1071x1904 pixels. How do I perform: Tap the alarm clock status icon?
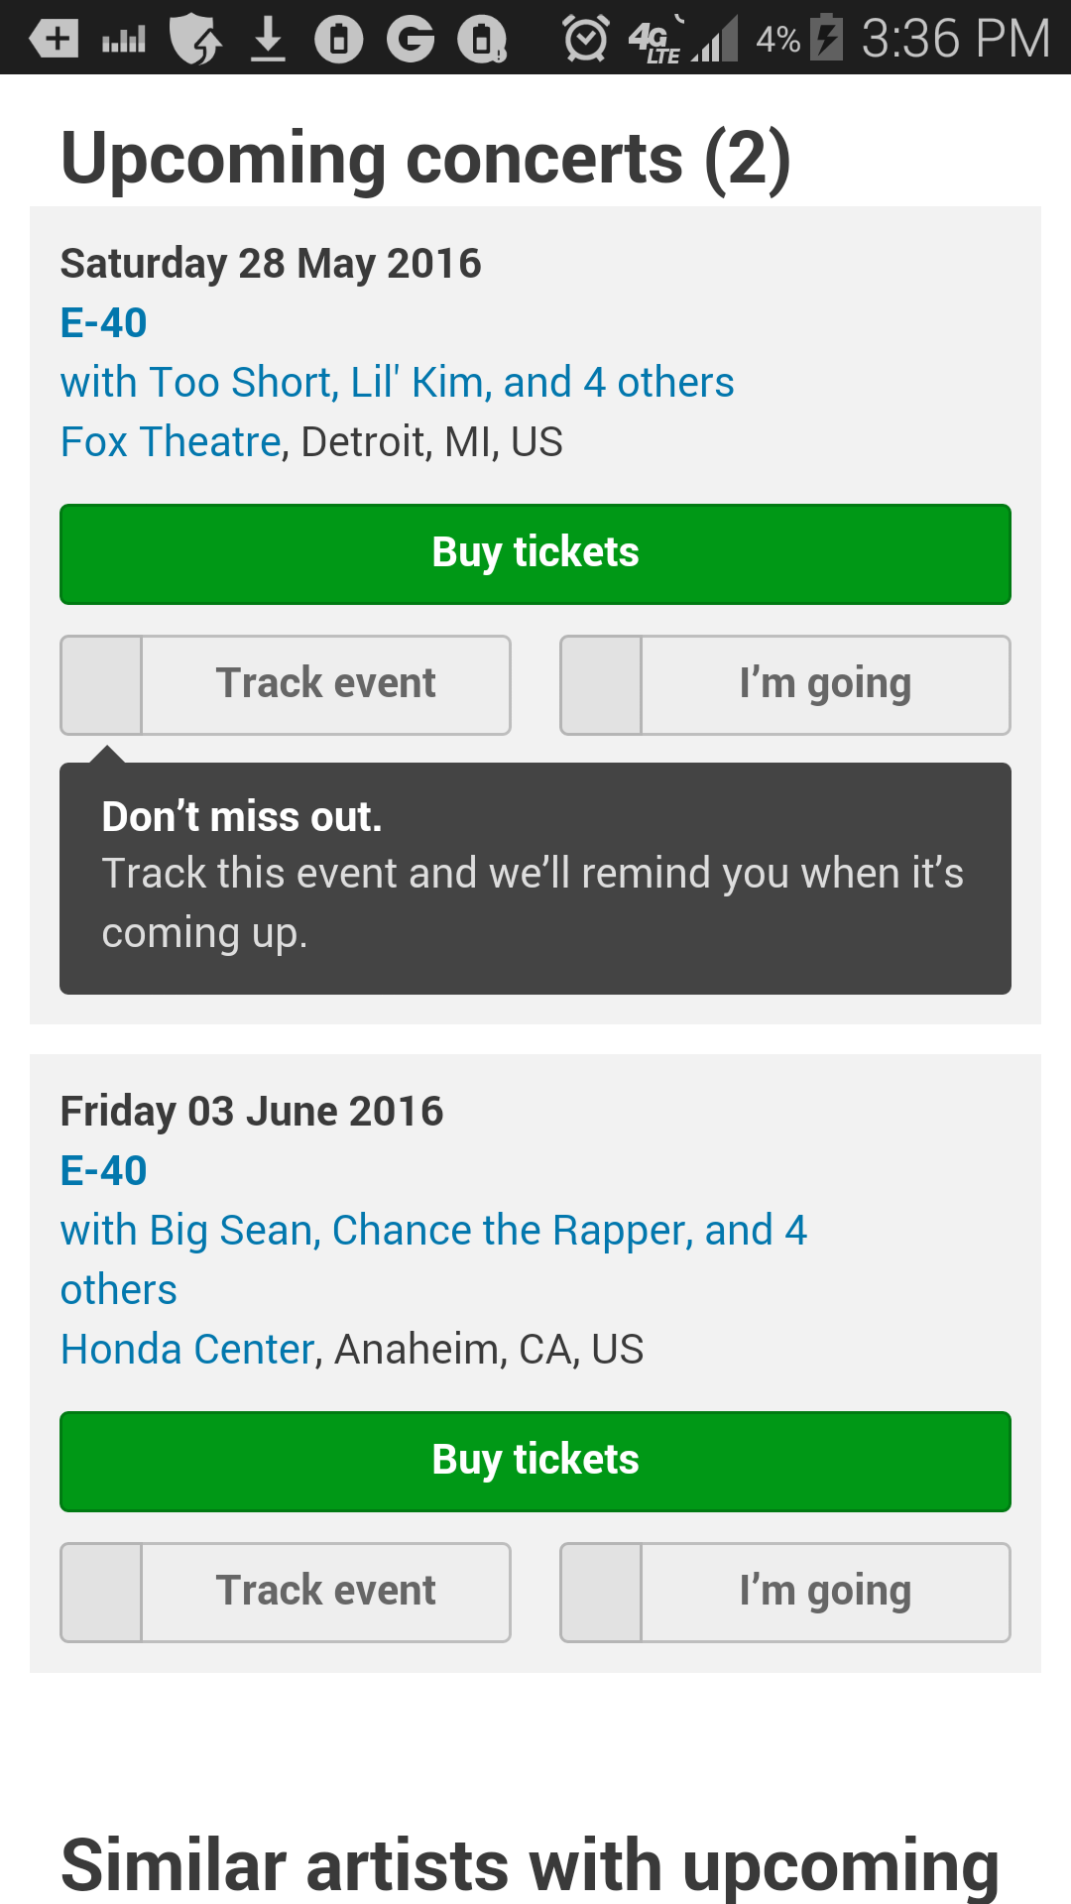click(x=585, y=39)
